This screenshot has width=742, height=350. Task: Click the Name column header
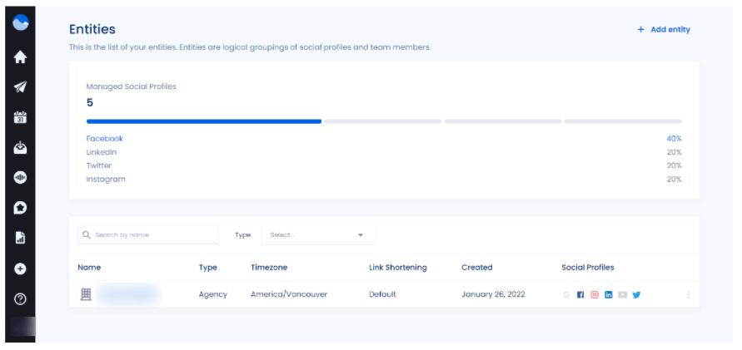pos(89,268)
